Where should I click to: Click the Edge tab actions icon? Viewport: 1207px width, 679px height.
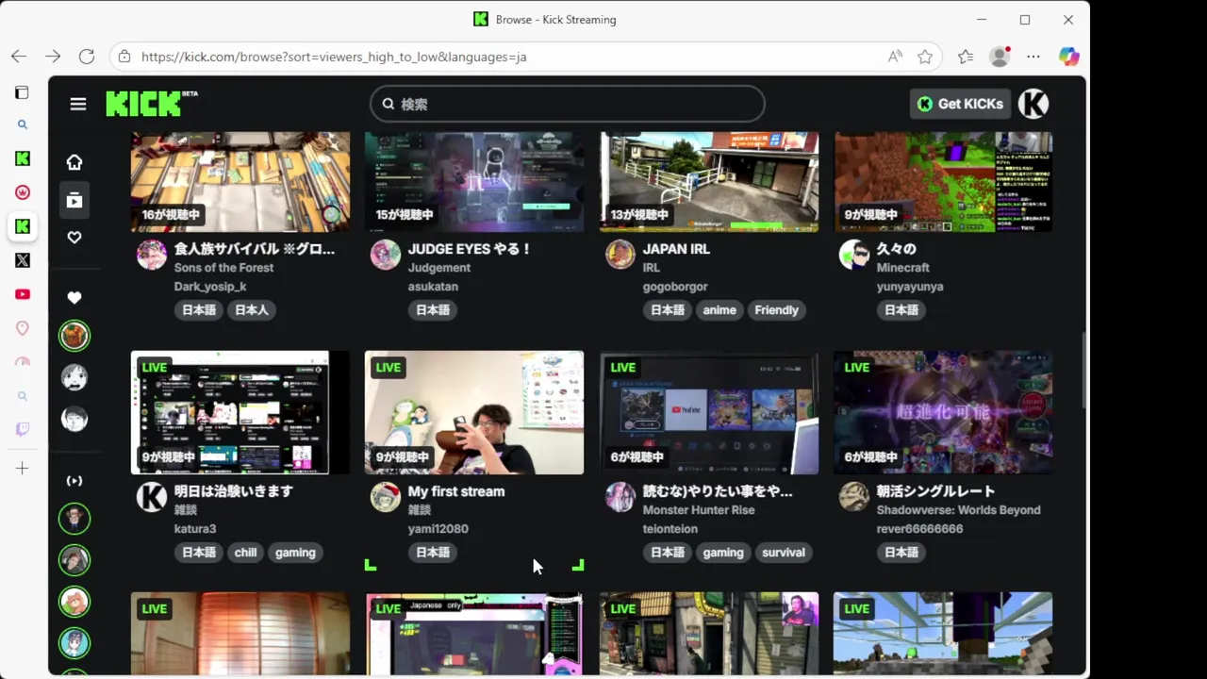tap(22, 92)
